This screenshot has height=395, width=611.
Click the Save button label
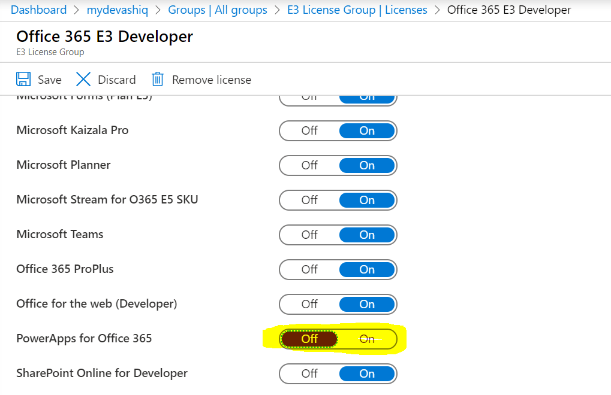point(49,80)
